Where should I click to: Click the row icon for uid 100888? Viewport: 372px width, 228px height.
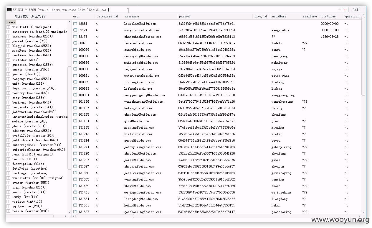[75, 56]
